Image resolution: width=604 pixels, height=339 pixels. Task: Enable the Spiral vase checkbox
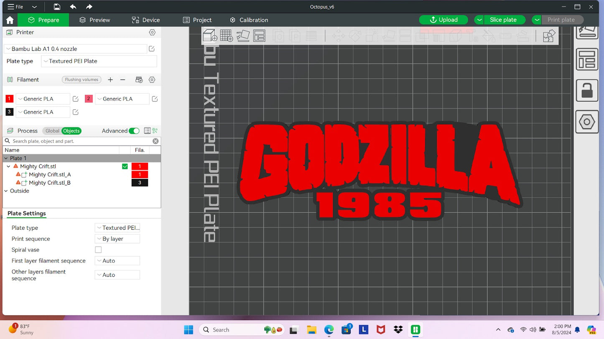pyautogui.click(x=98, y=250)
